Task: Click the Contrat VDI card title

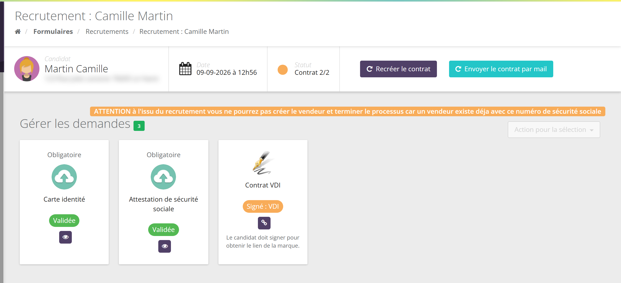Action: pyautogui.click(x=263, y=185)
